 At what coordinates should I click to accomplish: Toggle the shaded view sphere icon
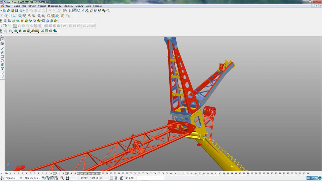(x=53, y=16)
